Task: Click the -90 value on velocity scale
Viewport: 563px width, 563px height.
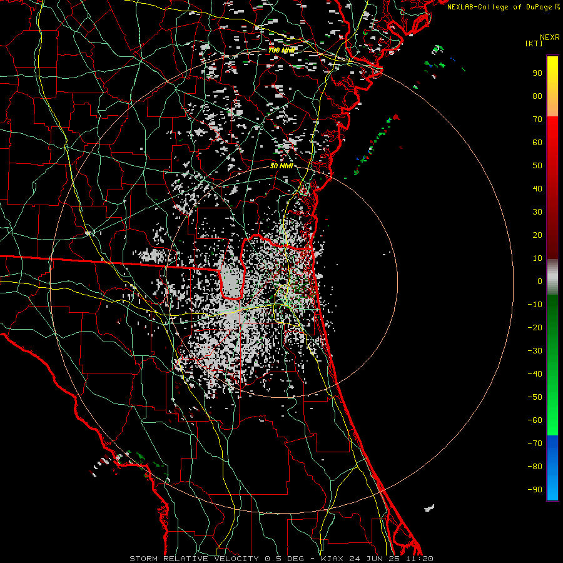Action: pyautogui.click(x=535, y=490)
